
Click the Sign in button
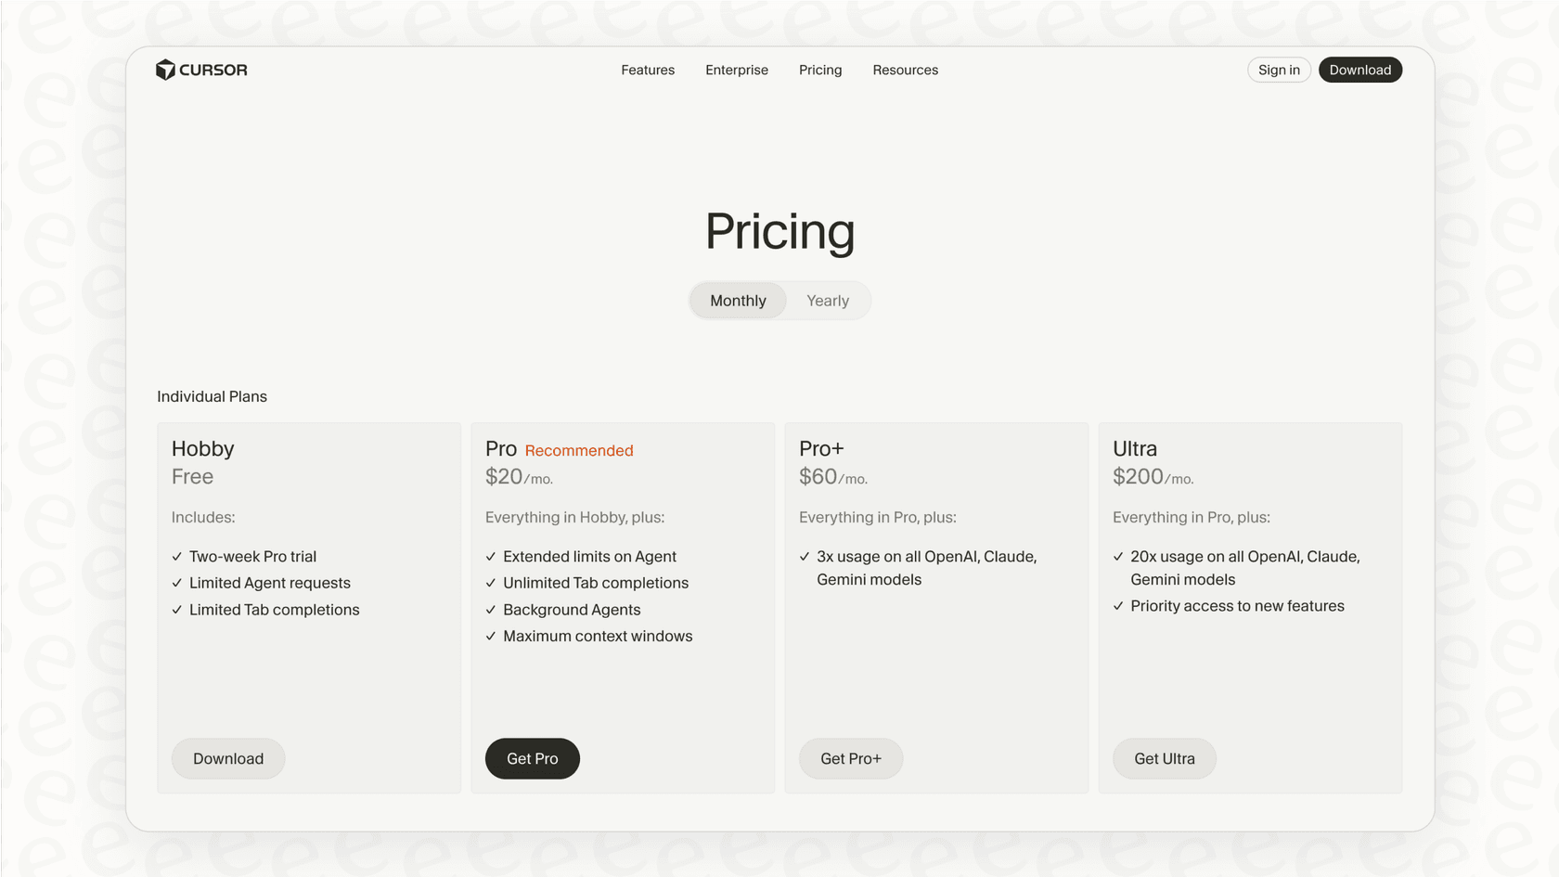pos(1279,70)
